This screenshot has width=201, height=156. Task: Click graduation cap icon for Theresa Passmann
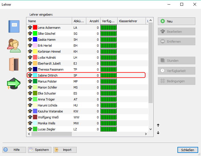click(x=30, y=69)
